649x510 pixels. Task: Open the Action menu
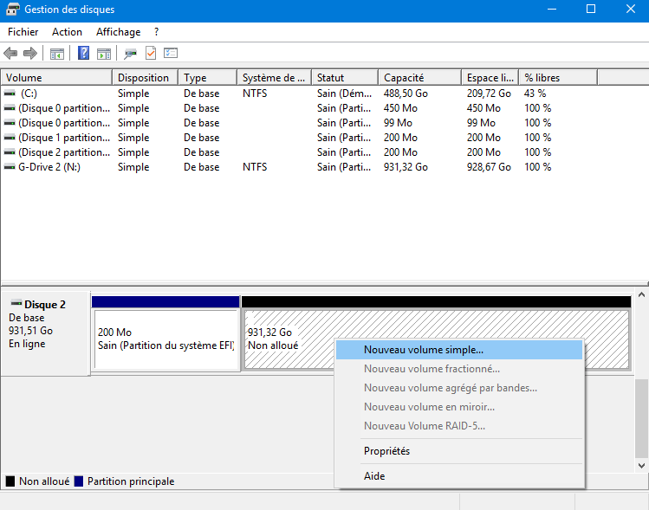click(x=68, y=32)
